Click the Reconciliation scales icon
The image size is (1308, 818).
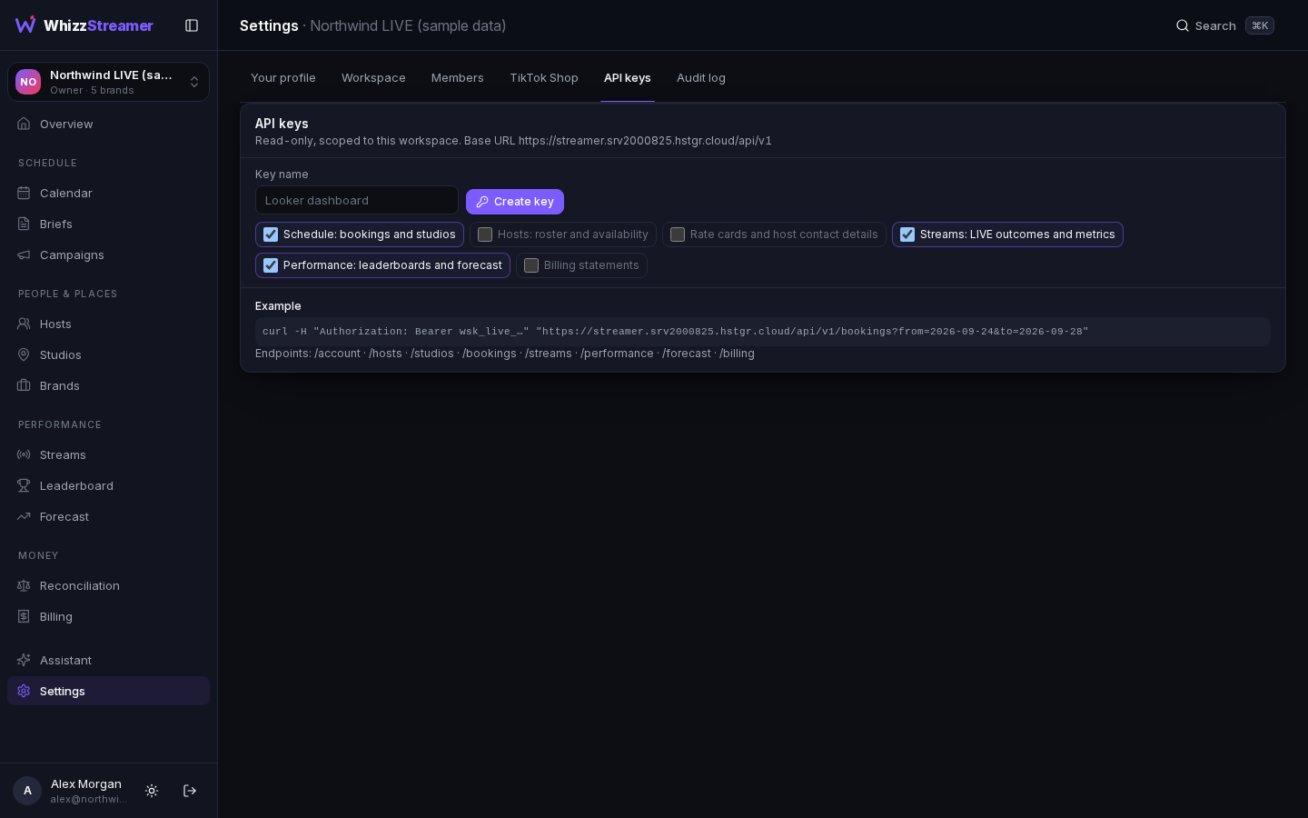click(24, 585)
